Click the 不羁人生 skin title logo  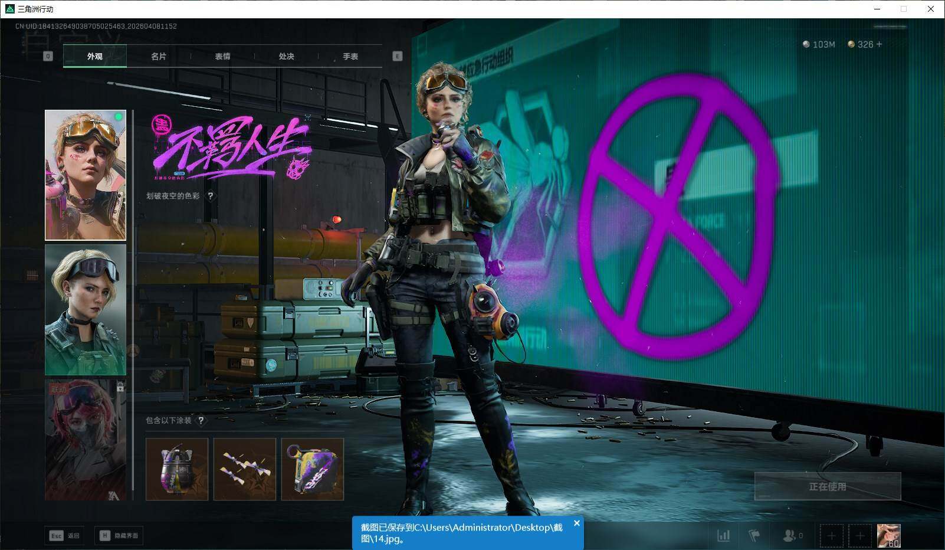tap(231, 147)
